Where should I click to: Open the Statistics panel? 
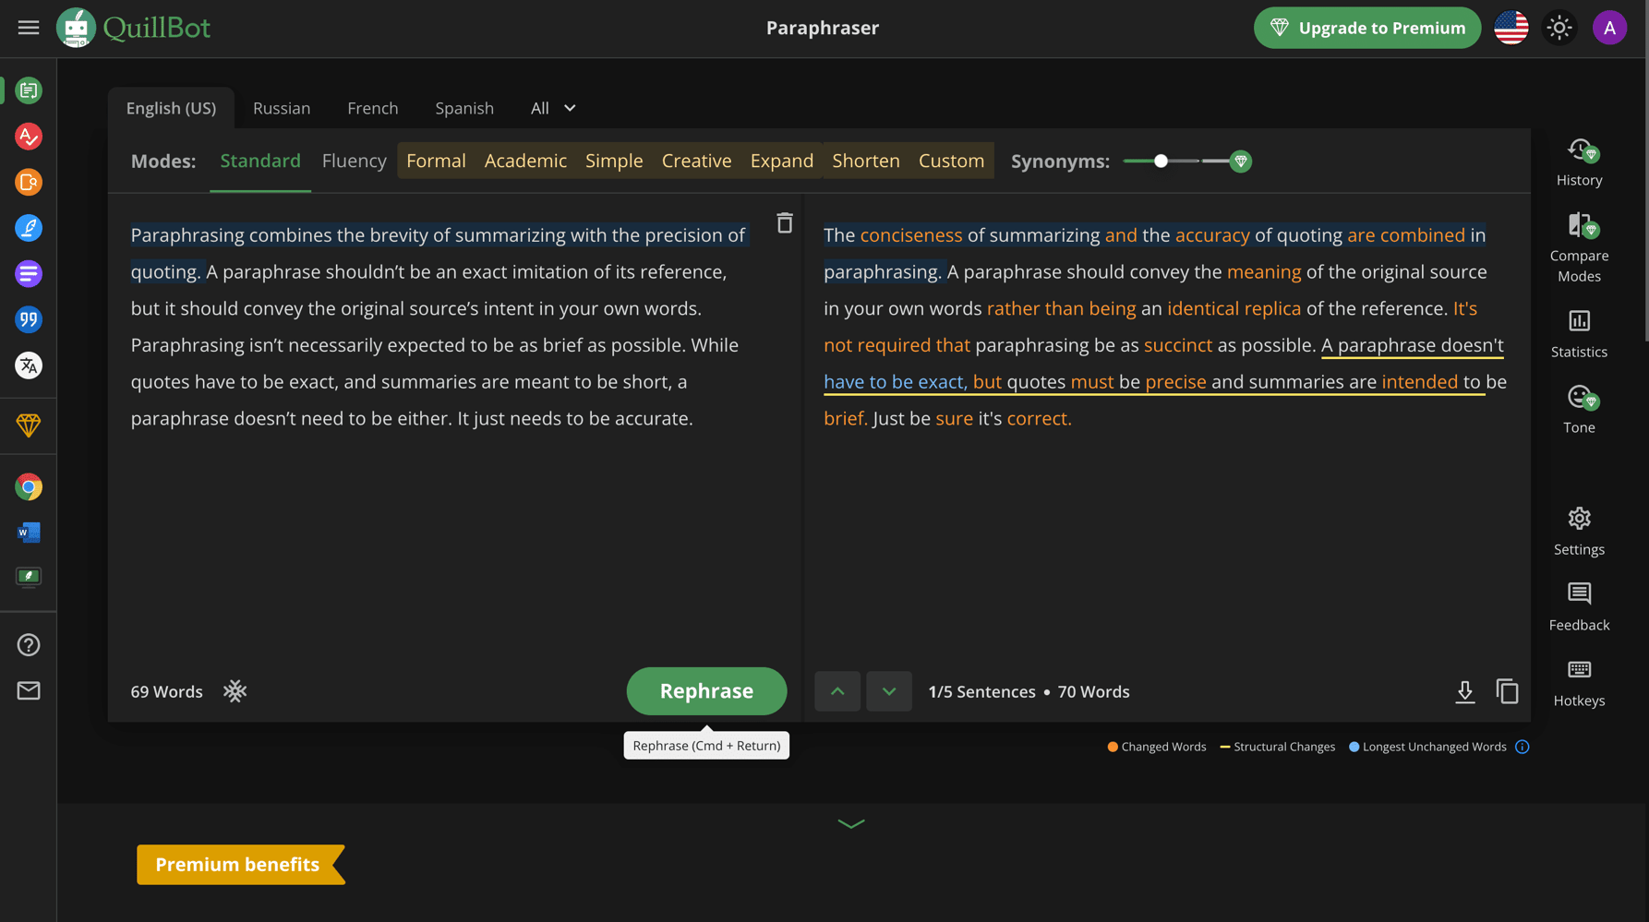click(1579, 332)
